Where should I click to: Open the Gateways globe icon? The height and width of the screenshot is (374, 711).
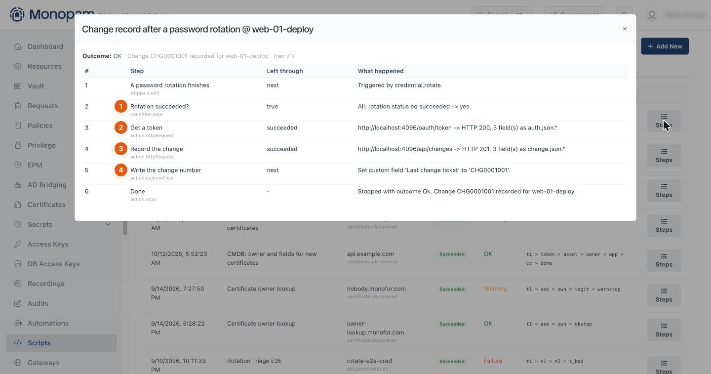pyautogui.click(x=18, y=363)
